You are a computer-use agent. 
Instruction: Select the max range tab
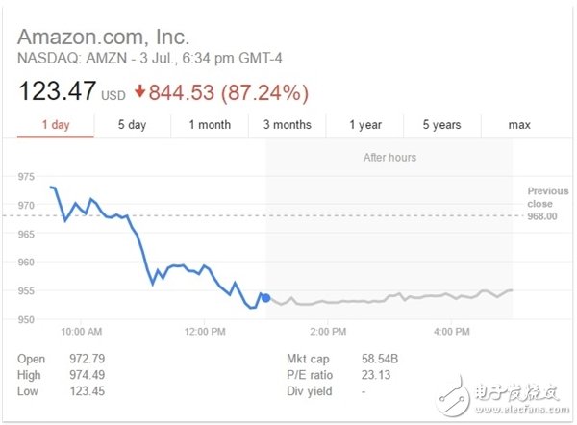click(x=519, y=125)
